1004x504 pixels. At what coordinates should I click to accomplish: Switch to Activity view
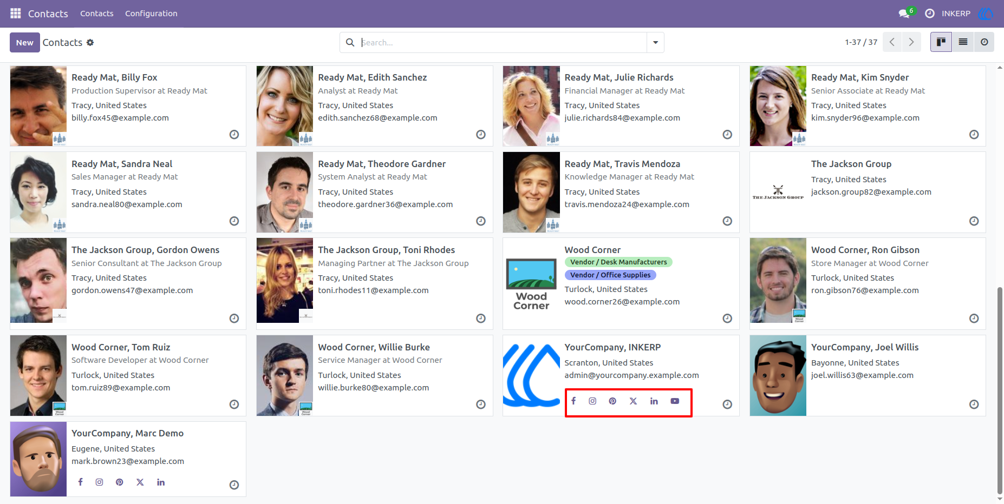click(x=984, y=42)
